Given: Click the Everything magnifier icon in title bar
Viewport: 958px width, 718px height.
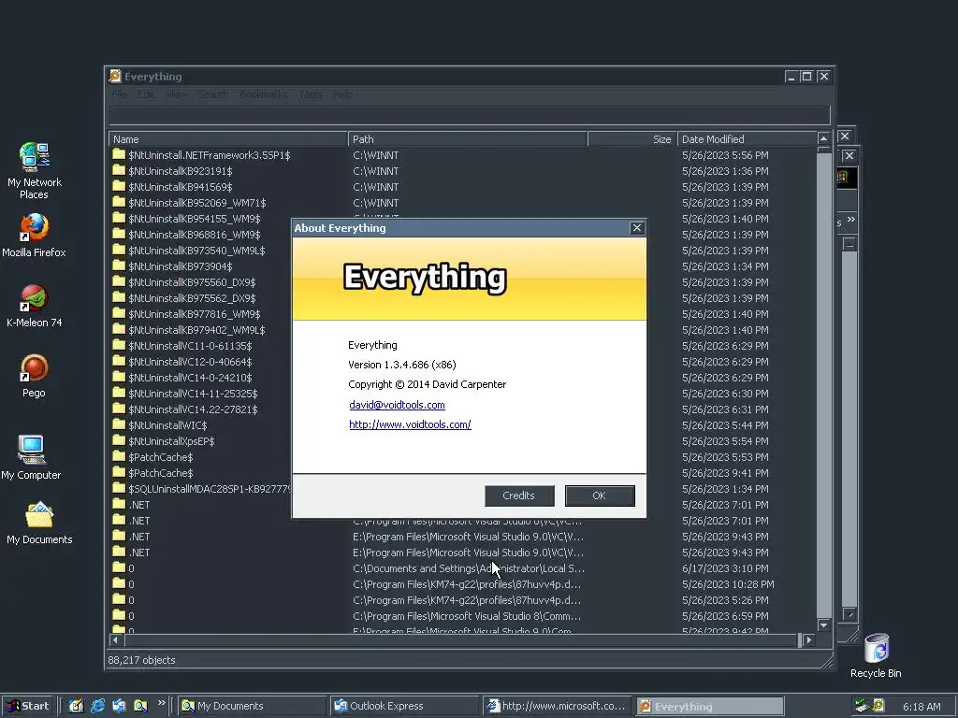Looking at the screenshot, I should coord(115,77).
